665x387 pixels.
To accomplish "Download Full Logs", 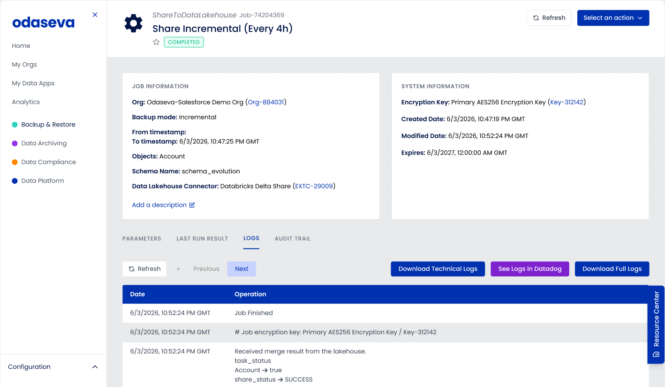I will (612, 269).
